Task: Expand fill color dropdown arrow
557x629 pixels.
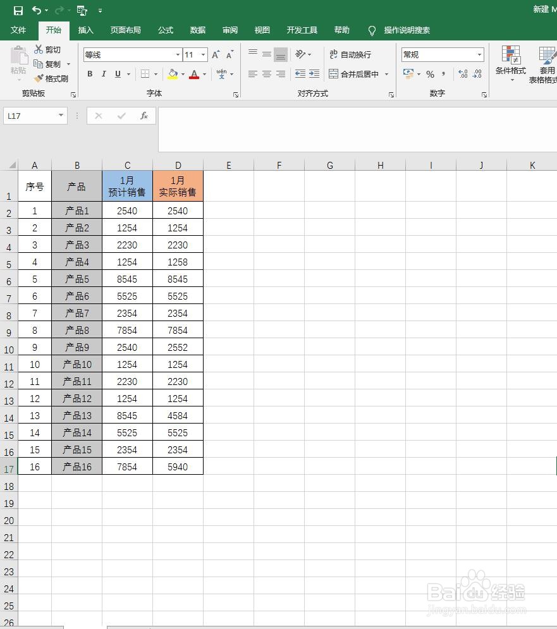Action: tap(183, 74)
